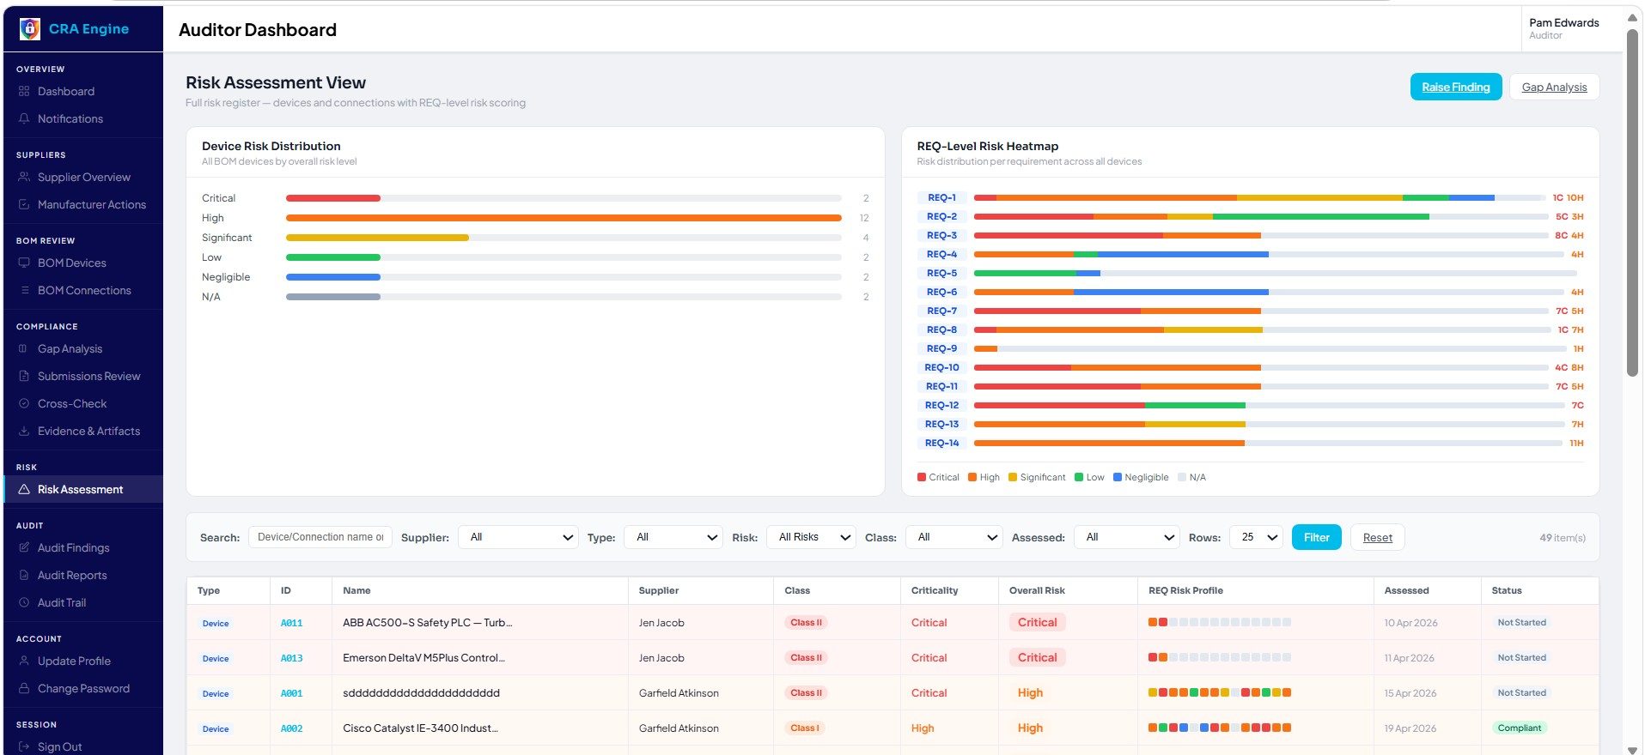The image size is (1645, 755).
Task: Click the red Critical swatch in heatmap legend
Action: point(922,478)
